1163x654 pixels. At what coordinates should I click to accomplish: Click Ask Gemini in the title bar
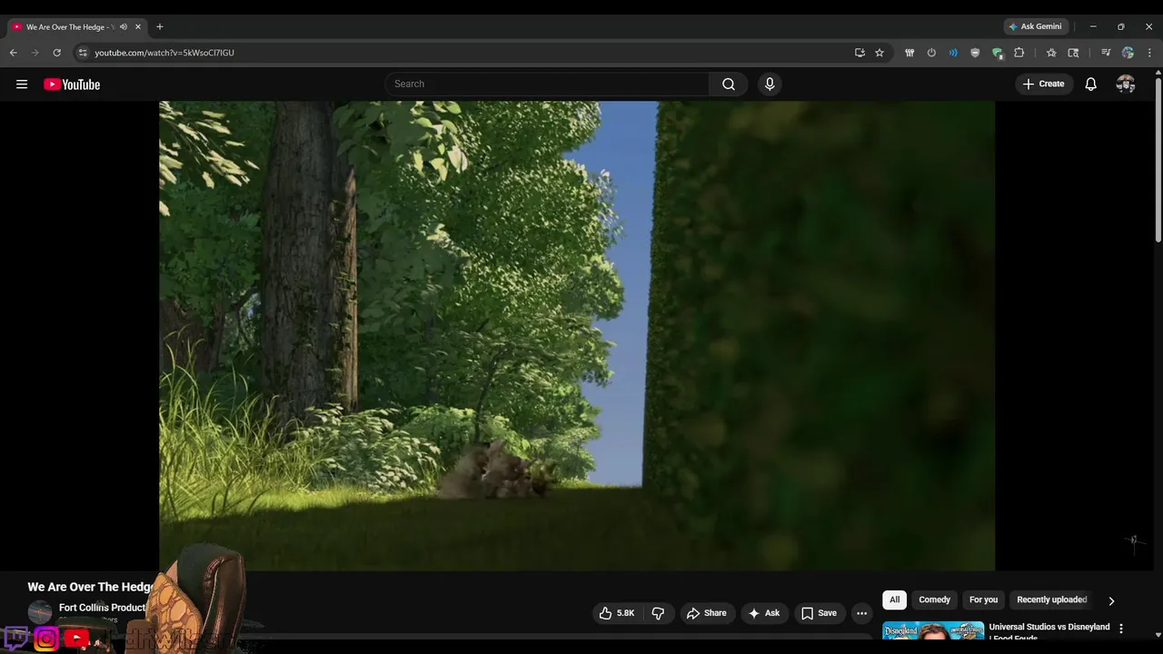pyautogui.click(x=1035, y=26)
